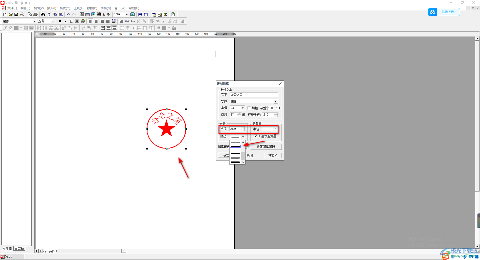Save the document with floppy icon
The image size is (480, 260).
click(x=16, y=14)
